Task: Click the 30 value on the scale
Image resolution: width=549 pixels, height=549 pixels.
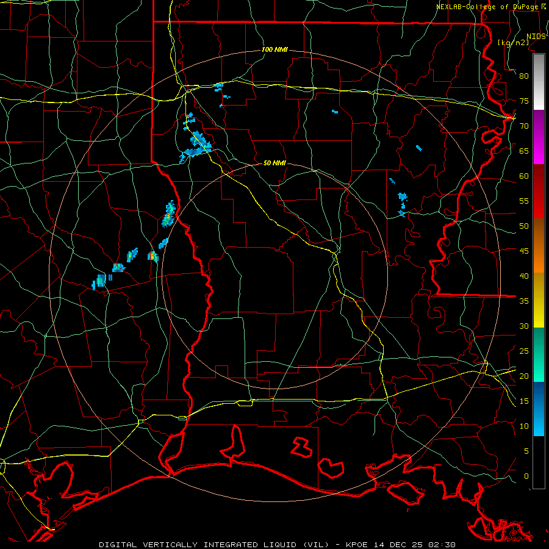Action: coord(524,326)
